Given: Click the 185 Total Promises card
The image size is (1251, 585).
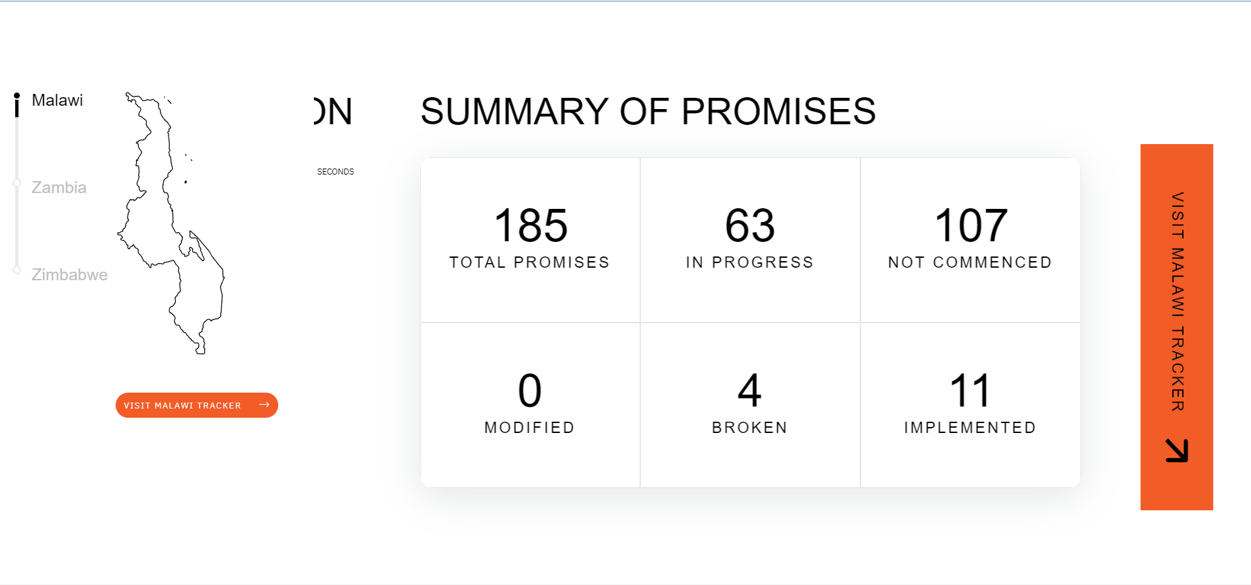Looking at the screenshot, I should 530,239.
